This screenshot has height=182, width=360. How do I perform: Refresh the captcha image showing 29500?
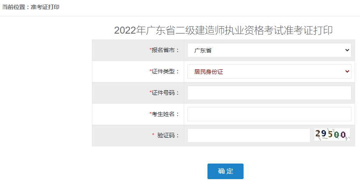[x=332, y=134]
